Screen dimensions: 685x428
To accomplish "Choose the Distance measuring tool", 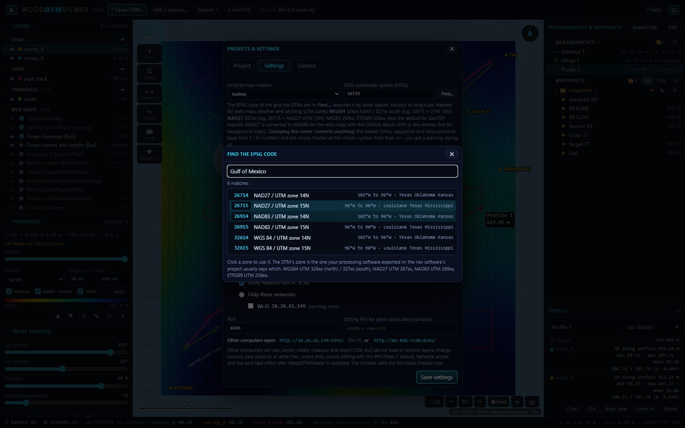I will (x=149, y=94).
